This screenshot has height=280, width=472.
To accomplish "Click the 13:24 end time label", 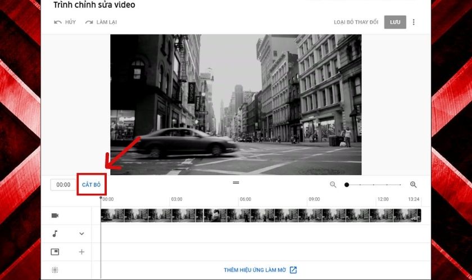I will click(414, 199).
